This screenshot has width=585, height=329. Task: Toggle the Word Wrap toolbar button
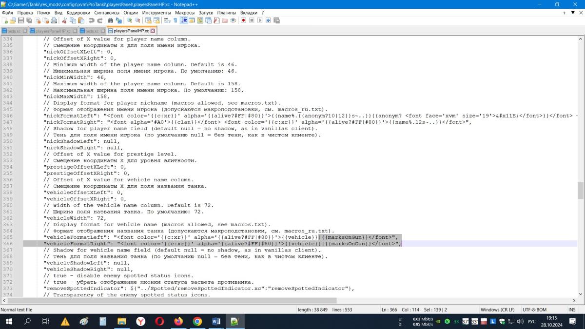coord(167,20)
